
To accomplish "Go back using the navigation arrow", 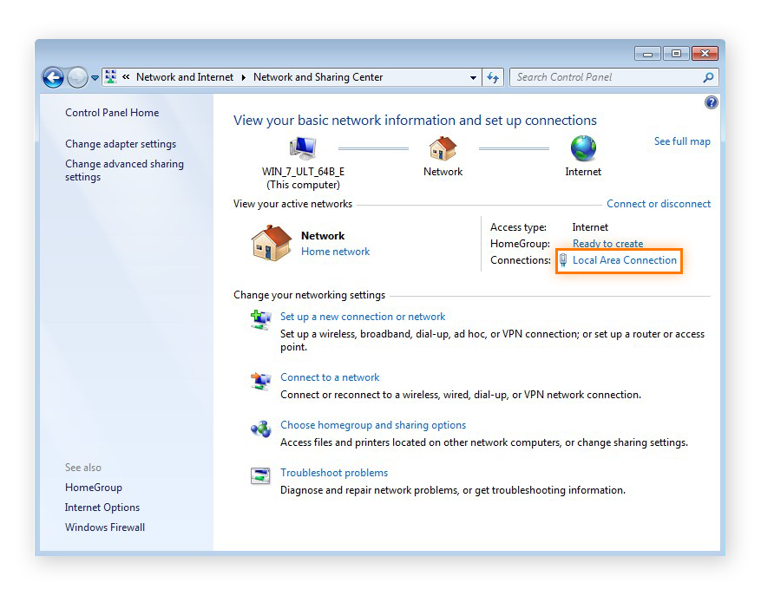I will 52,77.
